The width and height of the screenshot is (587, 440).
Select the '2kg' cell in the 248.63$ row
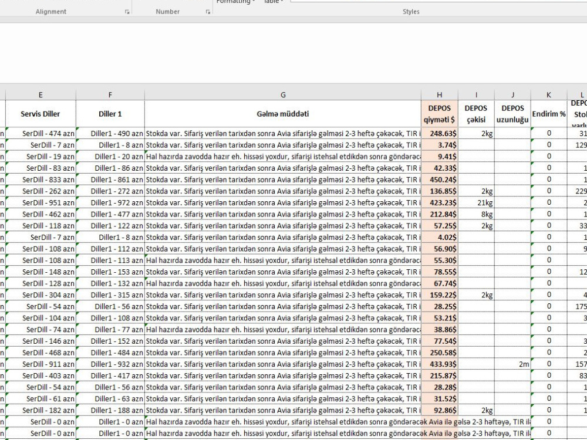[x=476, y=133]
